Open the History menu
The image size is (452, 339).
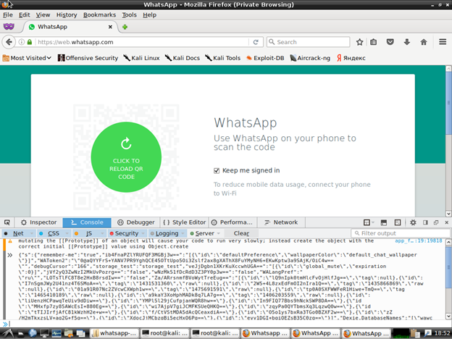(x=67, y=14)
